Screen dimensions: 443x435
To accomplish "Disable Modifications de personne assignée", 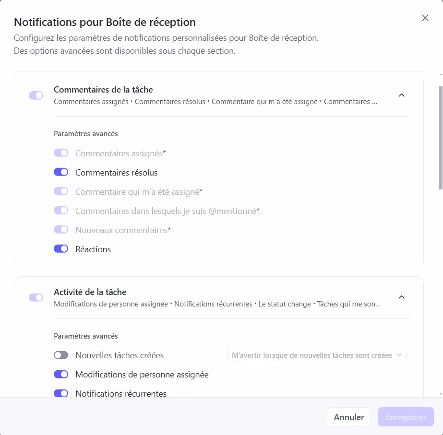I will pos(61,374).
